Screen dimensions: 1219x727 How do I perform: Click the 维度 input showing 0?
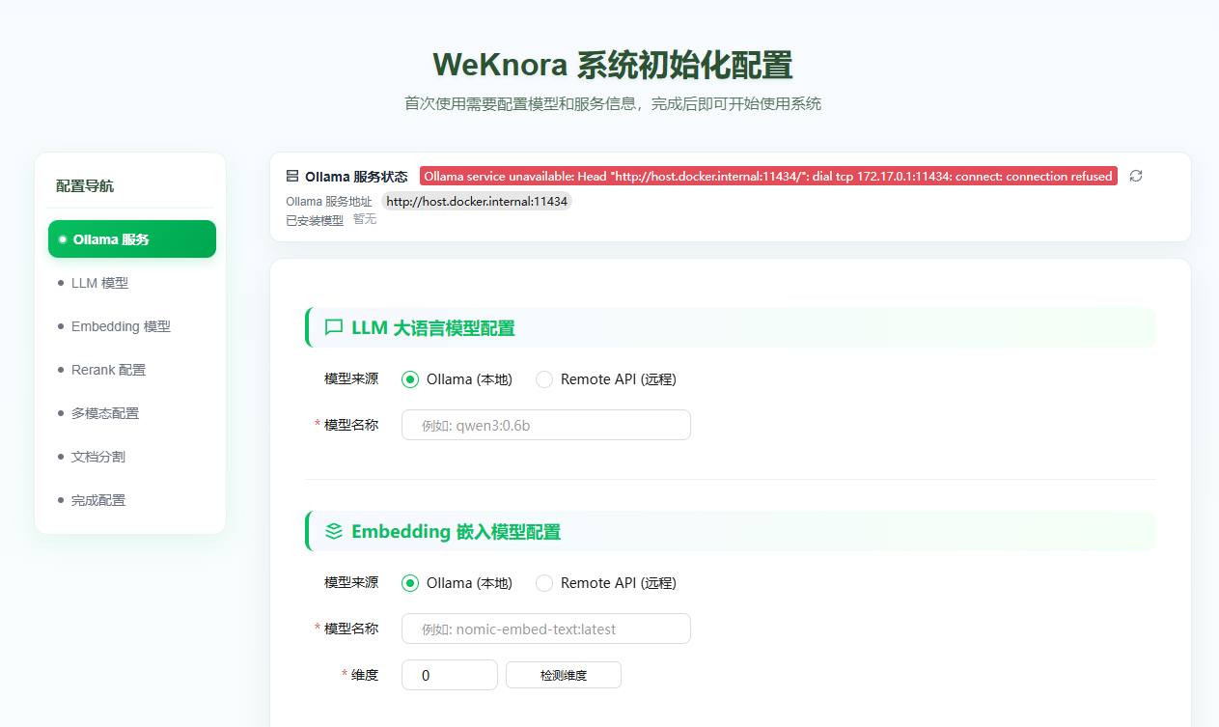tap(449, 674)
